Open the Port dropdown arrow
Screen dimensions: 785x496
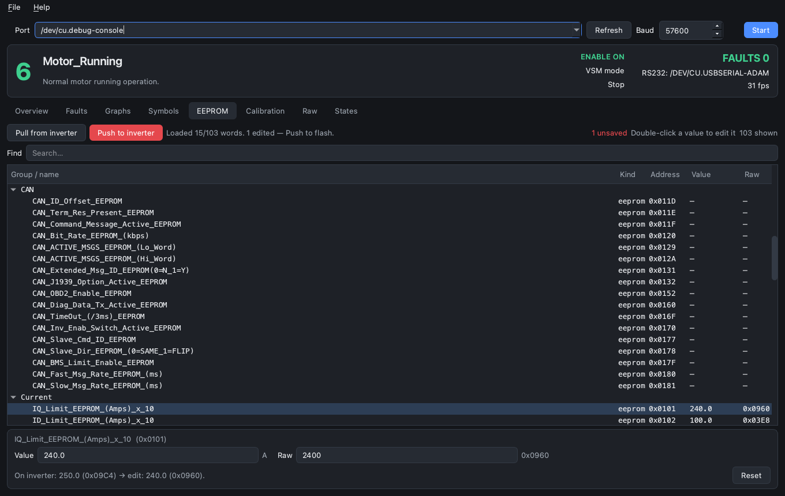tap(576, 30)
